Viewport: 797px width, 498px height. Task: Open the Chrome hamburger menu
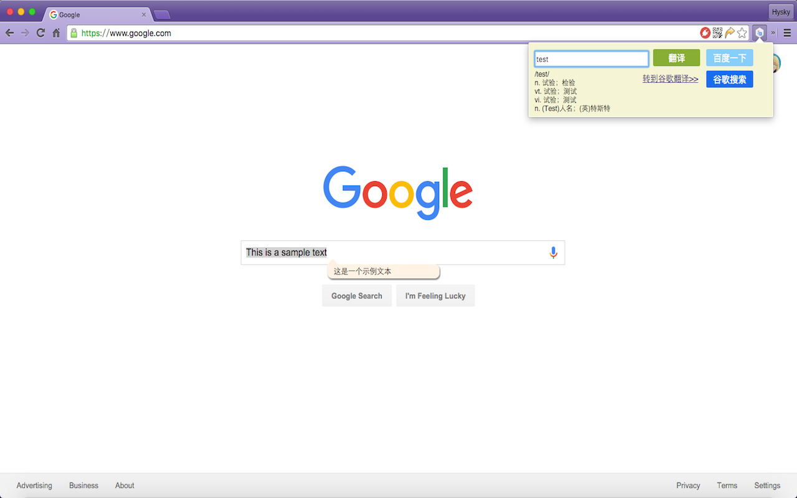(787, 33)
